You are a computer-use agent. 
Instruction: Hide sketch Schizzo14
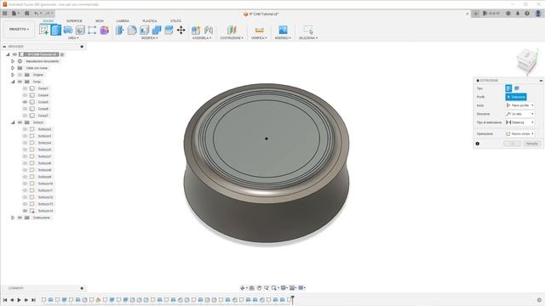(25, 211)
